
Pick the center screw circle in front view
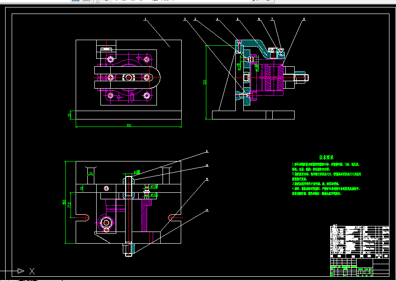tap(128, 77)
